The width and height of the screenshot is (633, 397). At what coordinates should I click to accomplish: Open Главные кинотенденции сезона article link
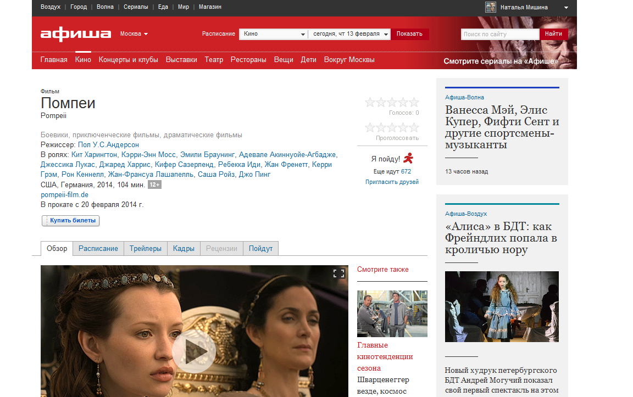point(385,357)
